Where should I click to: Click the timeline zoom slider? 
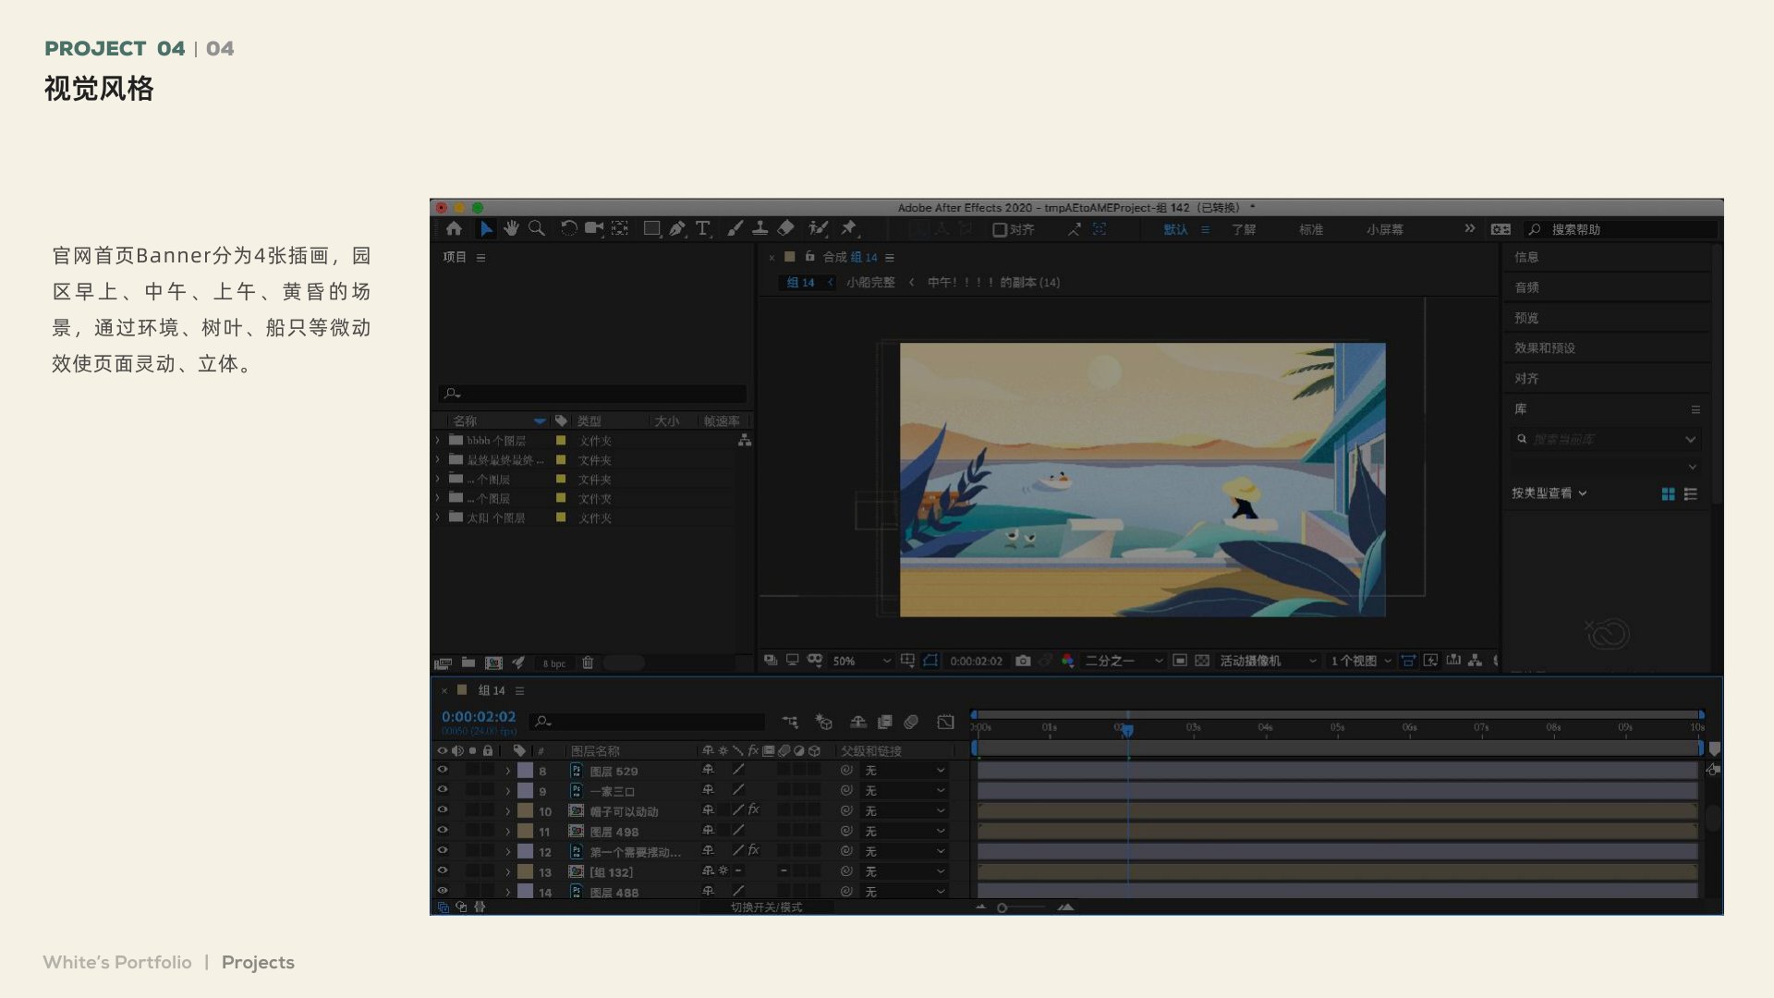(1022, 907)
